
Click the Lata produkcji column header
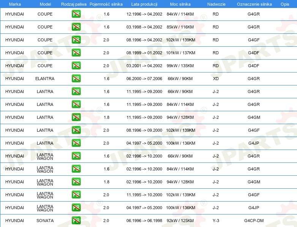pyautogui.click(x=144, y=4)
